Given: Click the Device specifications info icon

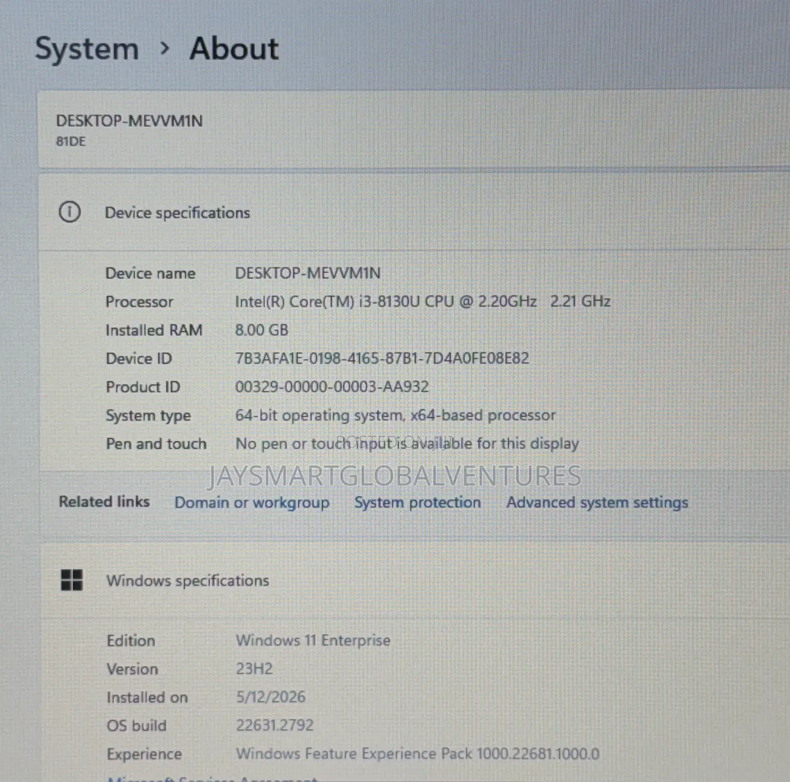Looking at the screenshot, I should point(70,212).
